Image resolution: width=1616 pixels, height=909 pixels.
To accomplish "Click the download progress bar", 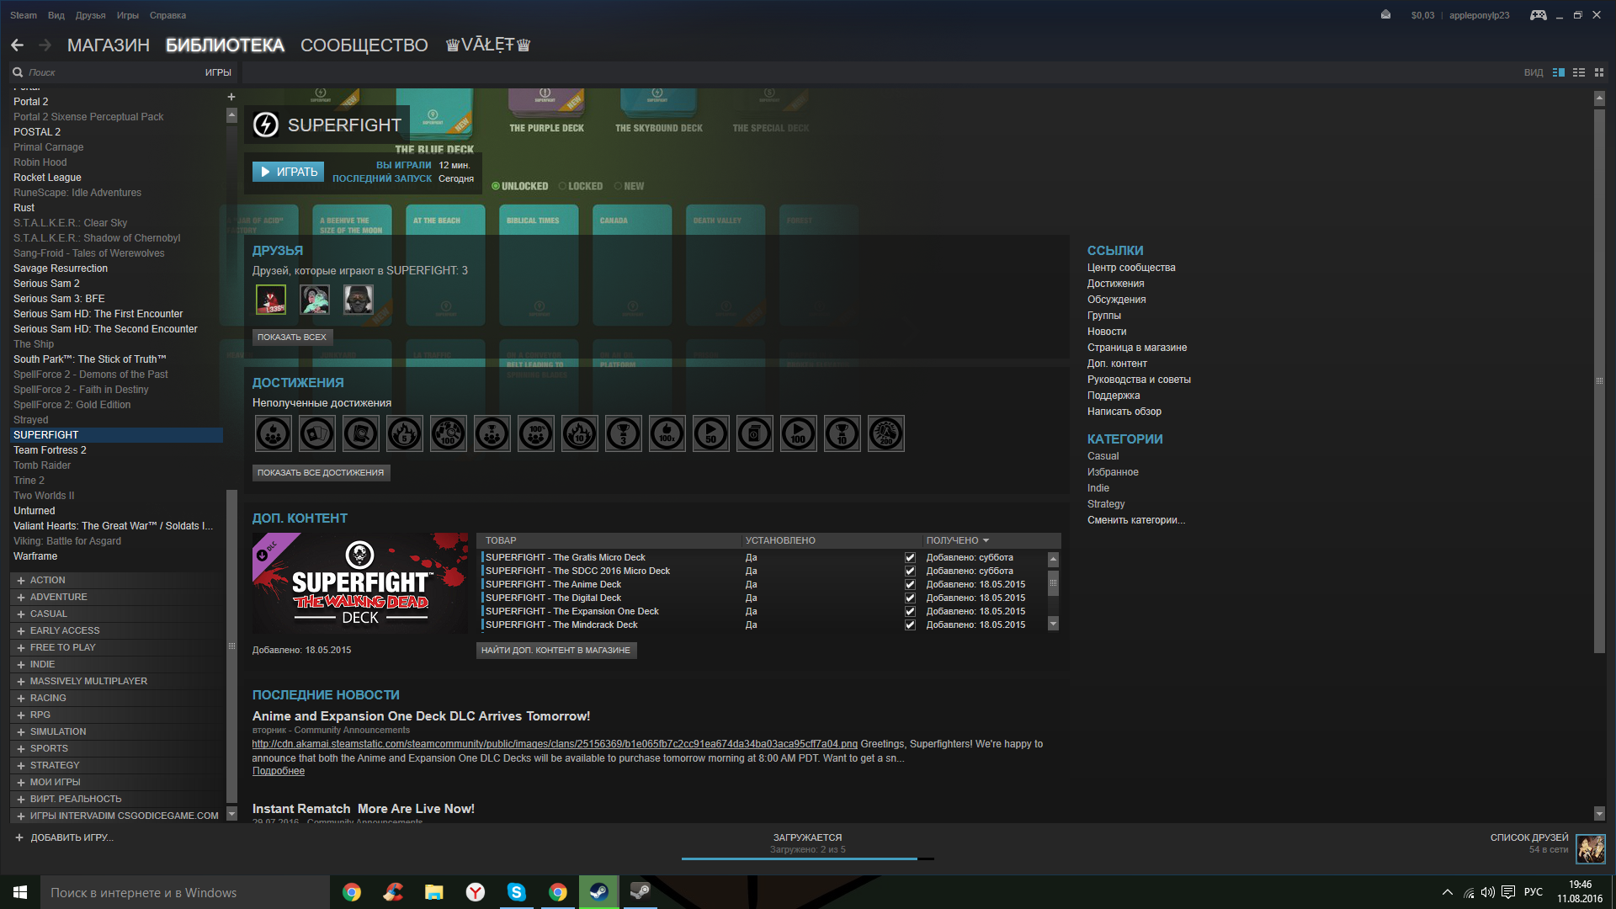I will [808, 858].
